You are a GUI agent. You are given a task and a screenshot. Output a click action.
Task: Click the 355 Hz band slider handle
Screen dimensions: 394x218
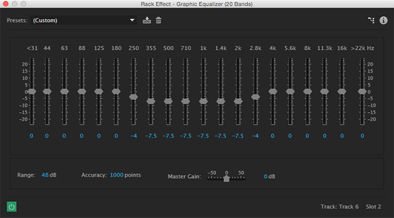[151, 101]
